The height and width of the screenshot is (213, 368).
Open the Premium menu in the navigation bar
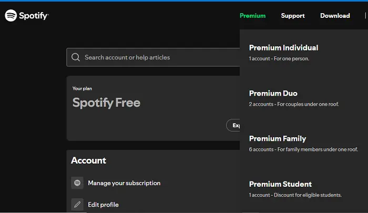coord(252,16)
